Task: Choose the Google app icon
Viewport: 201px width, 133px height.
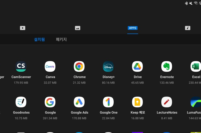Action: (50, 102)
